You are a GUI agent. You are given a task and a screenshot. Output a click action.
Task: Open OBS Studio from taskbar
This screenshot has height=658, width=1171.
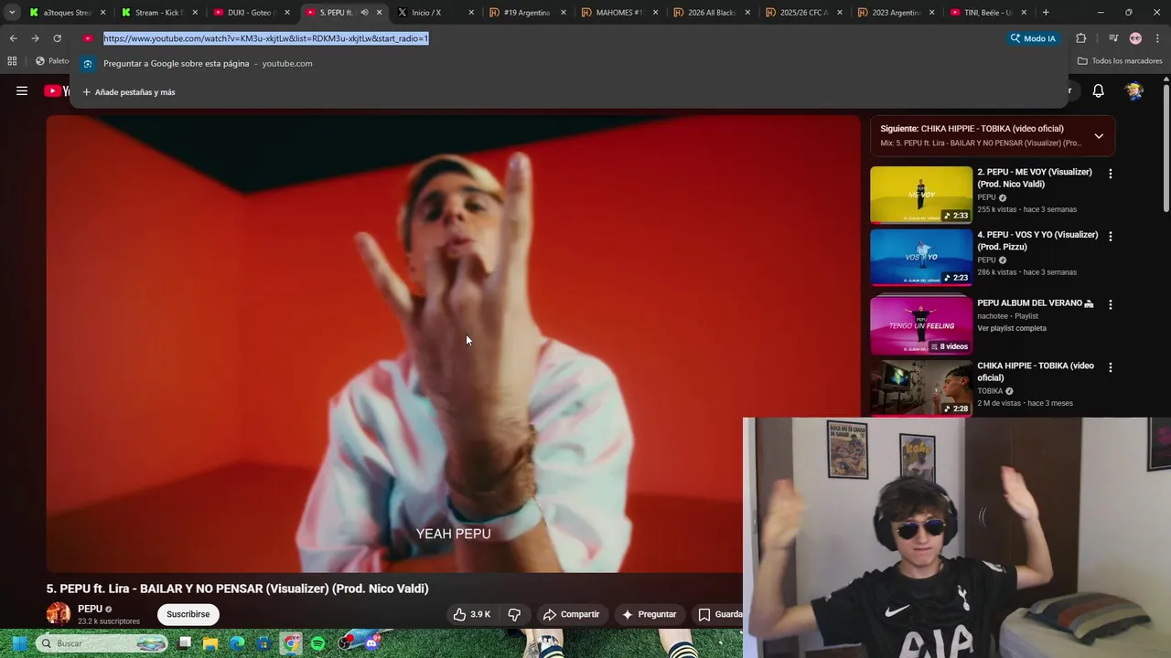345,643
